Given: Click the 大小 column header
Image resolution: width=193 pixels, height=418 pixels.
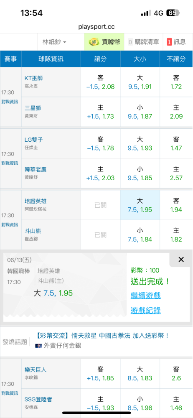Looking at the screenshot, I should (x=140, y=59).
